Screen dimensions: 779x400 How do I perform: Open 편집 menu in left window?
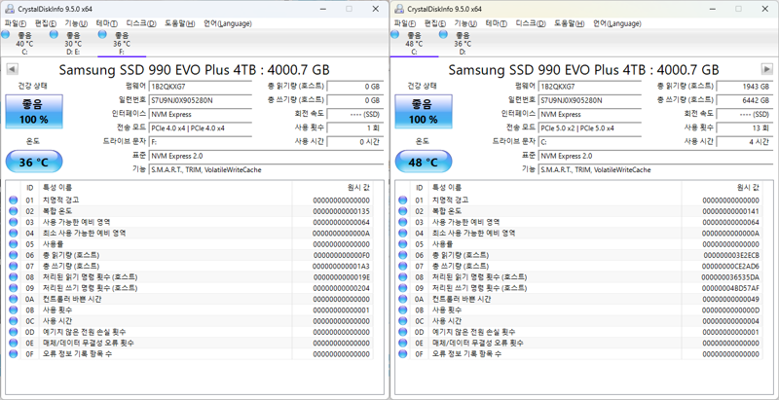click(45, 23)
